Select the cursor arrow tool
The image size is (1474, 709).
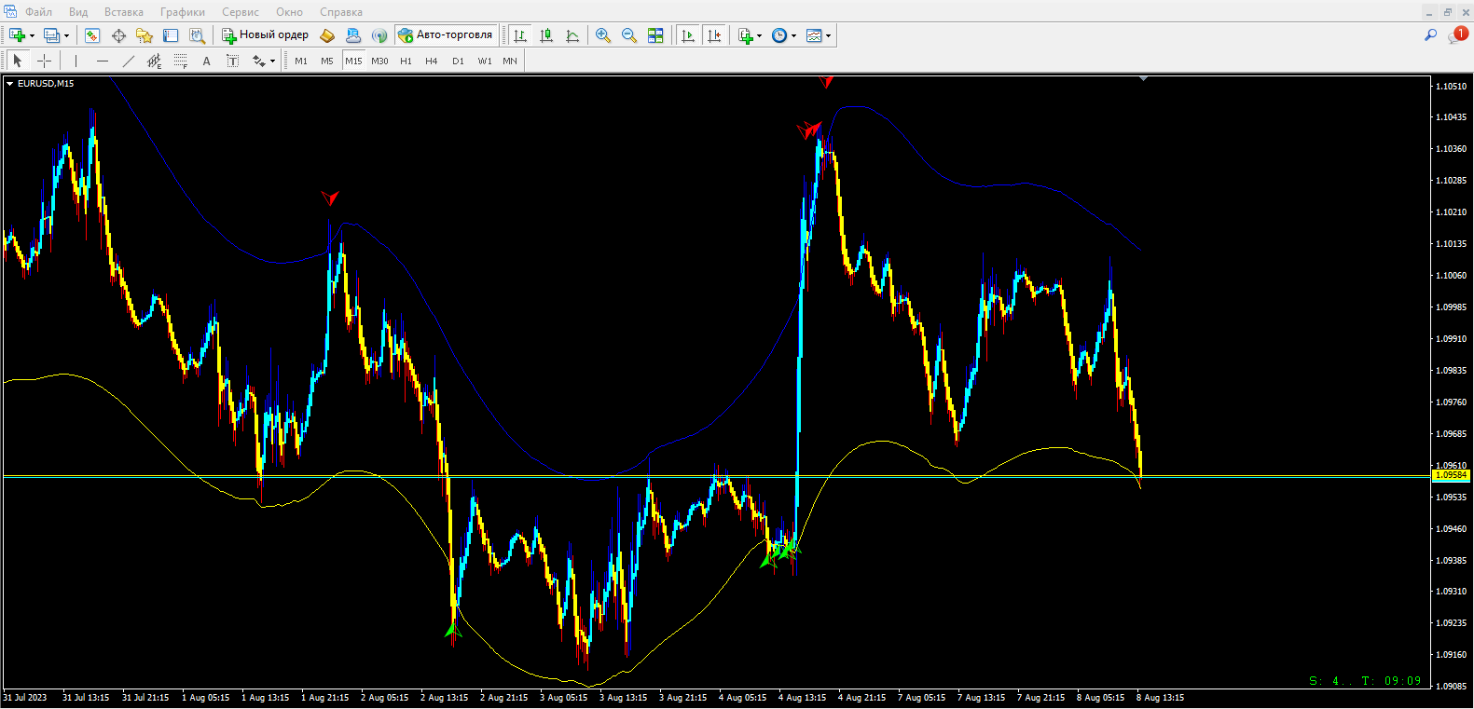(18, 61)
